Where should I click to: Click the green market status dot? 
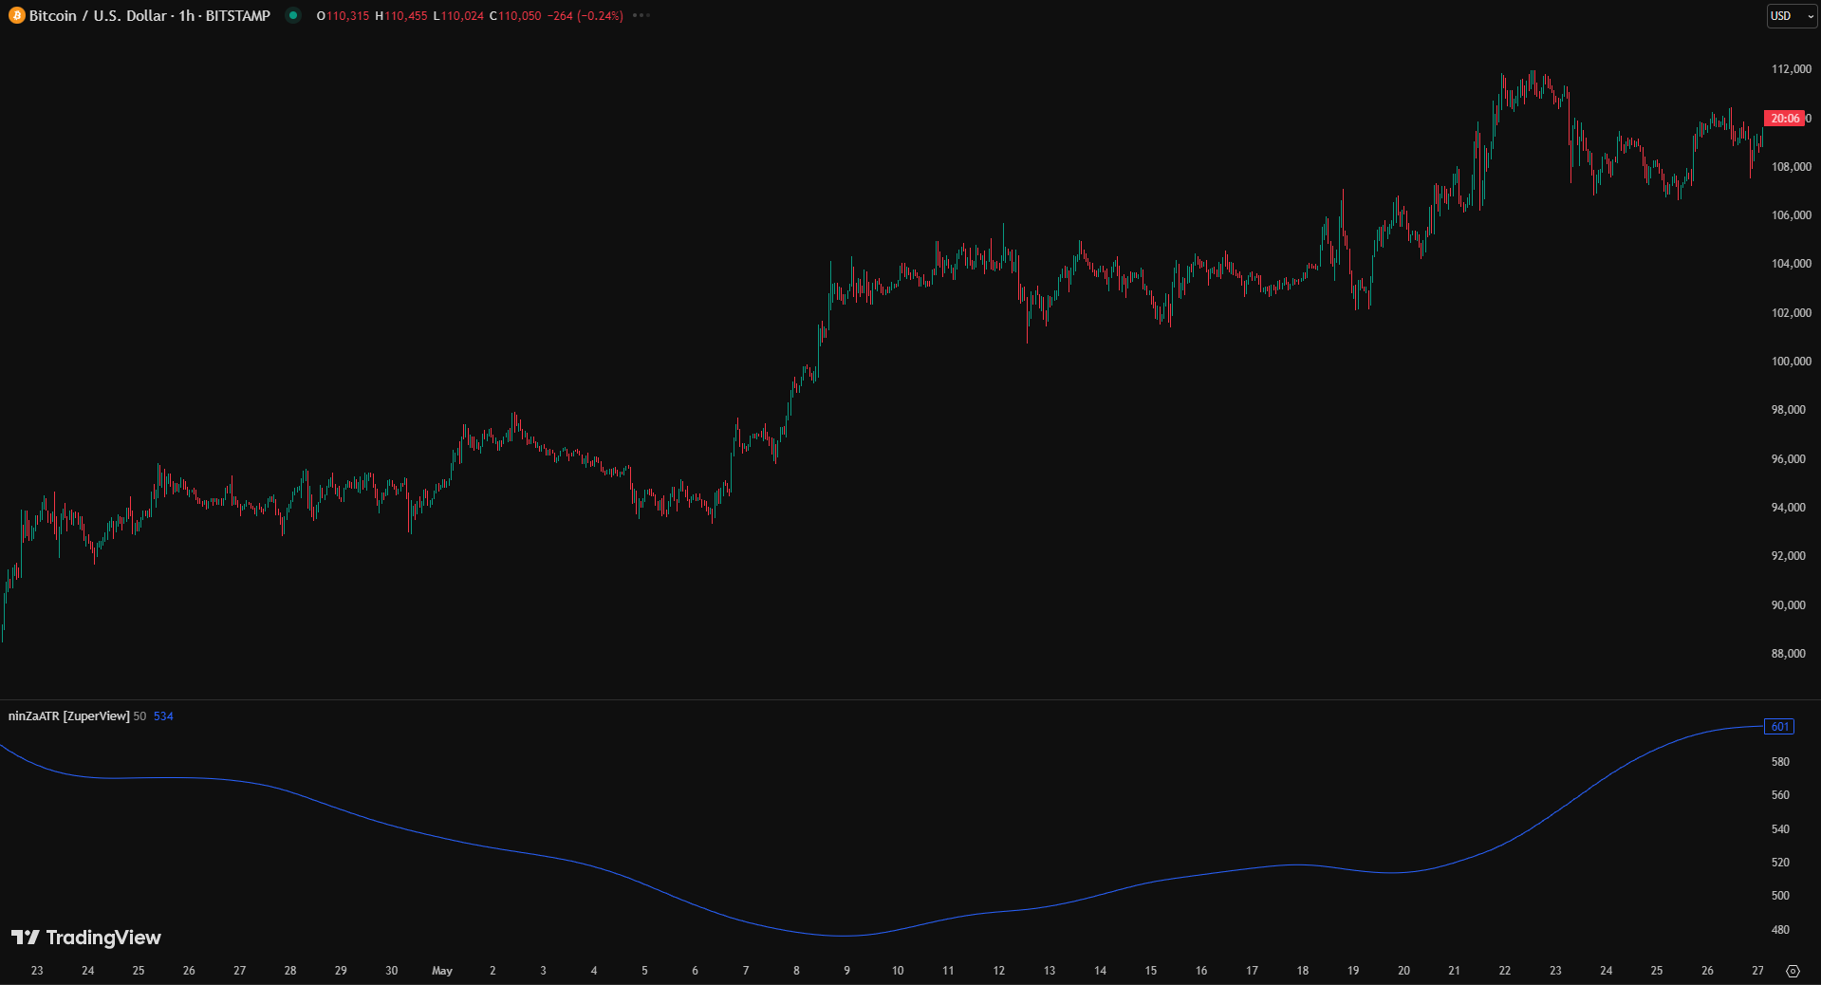pyautogui.click(x=293, y=15)
